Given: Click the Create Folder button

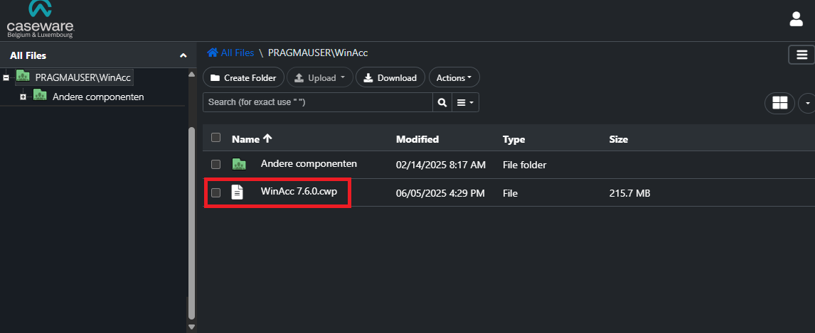Looking at the screenshot, I should coord(243,77).
